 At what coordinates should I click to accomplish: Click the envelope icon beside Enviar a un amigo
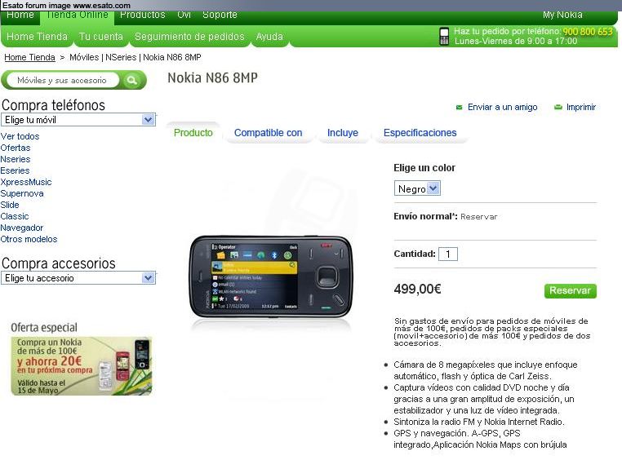click(459, 108)
